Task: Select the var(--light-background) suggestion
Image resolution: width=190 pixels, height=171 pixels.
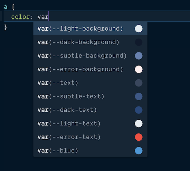Action: pos(90,29)
